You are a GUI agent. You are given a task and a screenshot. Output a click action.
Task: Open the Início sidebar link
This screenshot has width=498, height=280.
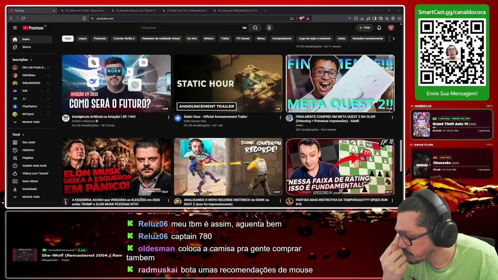(x=31, y=39)
